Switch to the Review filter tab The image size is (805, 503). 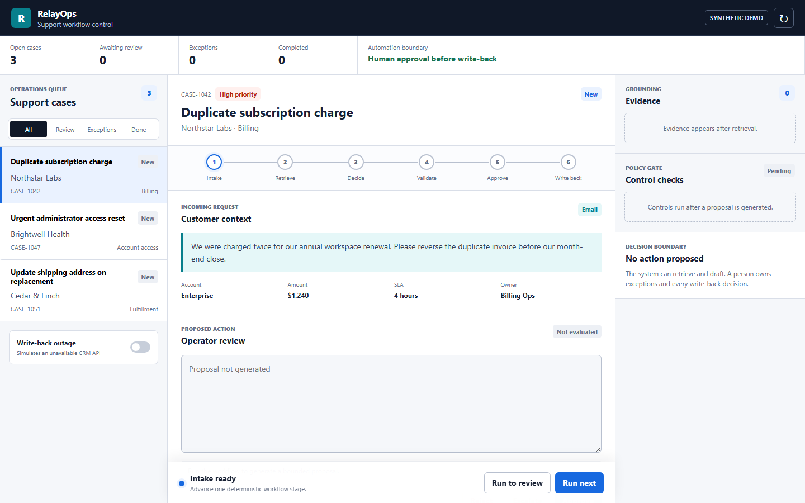[x=65, y=130]
